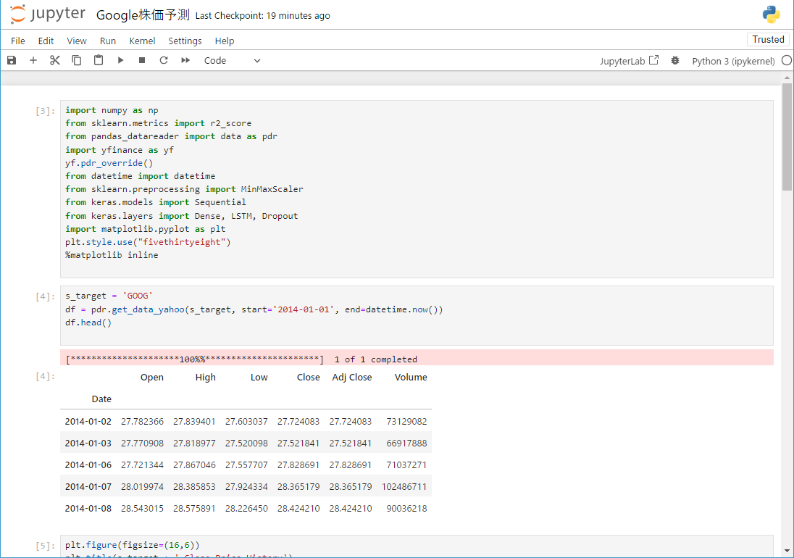Click the scrollbar down arrow
This screenshot has height=558, width=794.
coord(787,551)
